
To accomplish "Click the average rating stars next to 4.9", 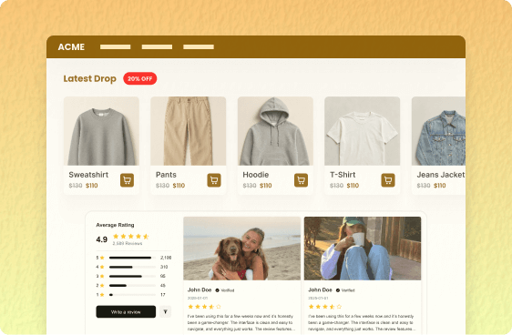I will [x=130, y=237].
